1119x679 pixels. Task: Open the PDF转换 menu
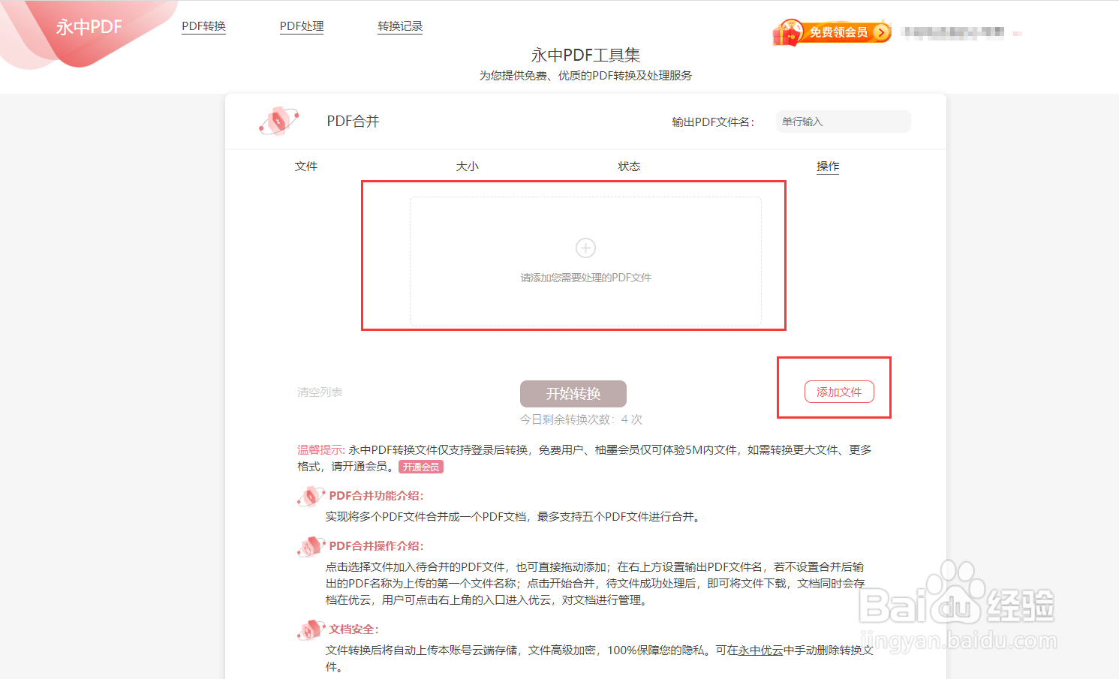click(x=203, y=26)
